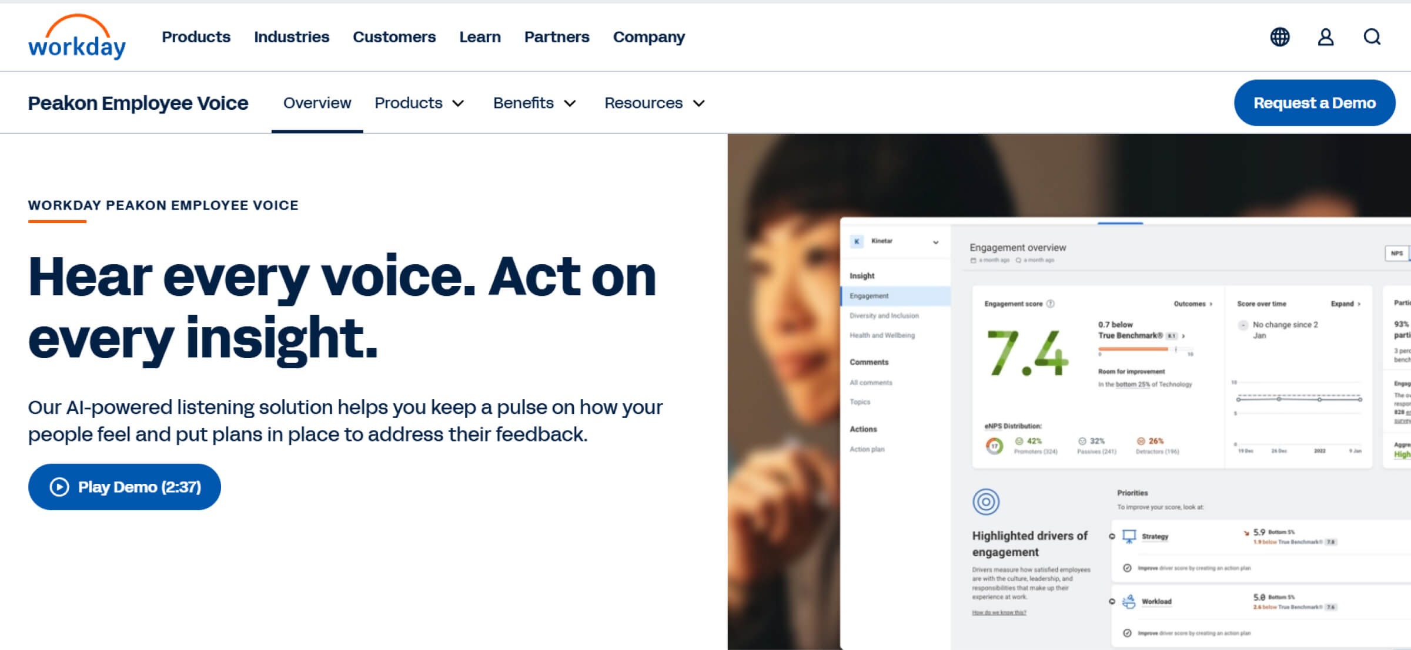
Task: Open the Industries menu in top navigation
Action: [291, 37]
